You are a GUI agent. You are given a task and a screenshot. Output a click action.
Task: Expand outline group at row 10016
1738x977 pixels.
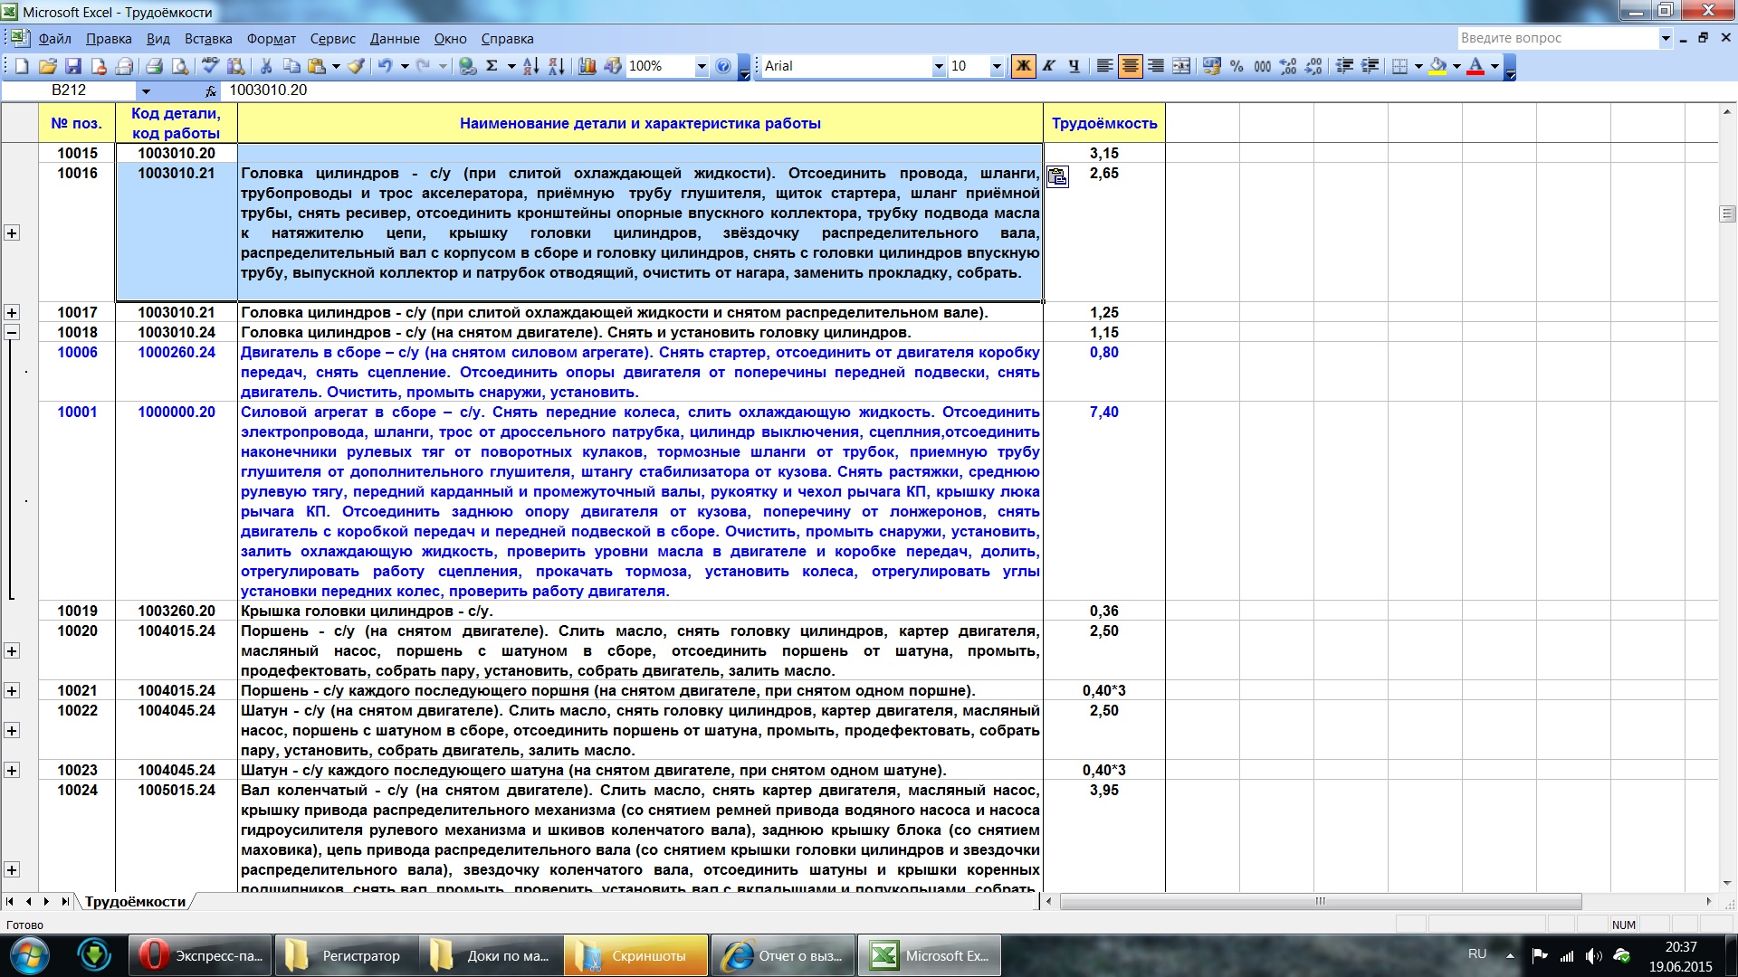(12, 233)
